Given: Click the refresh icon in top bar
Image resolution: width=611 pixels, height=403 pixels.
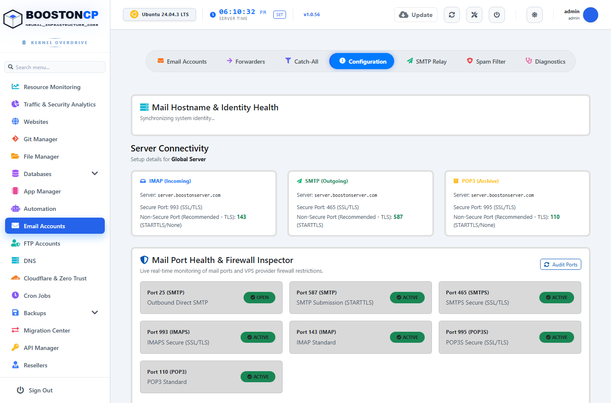Looking at the screenshot, I should click(452, 15).
